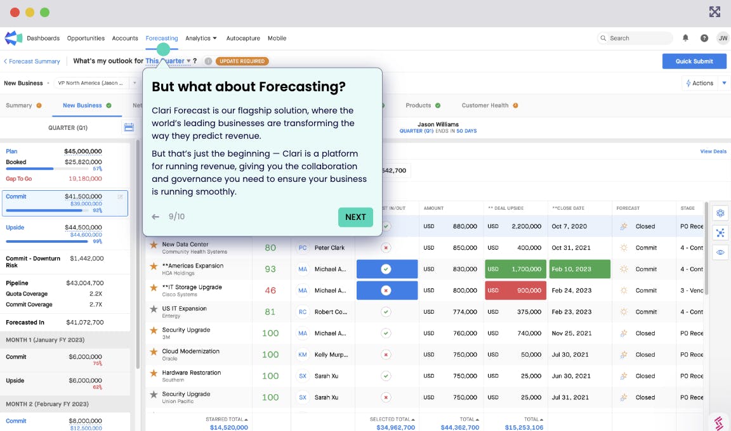Toggle in/out check for US IT Expansion row
The width and height of the screenshot is (731, 431).
386,312
